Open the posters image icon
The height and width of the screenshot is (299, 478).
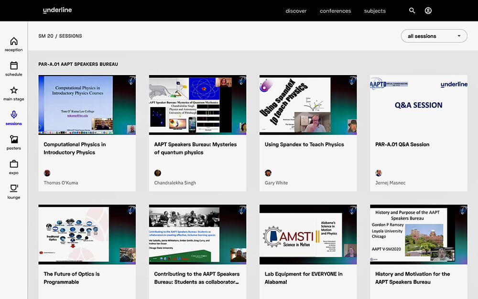coord(14,140)
